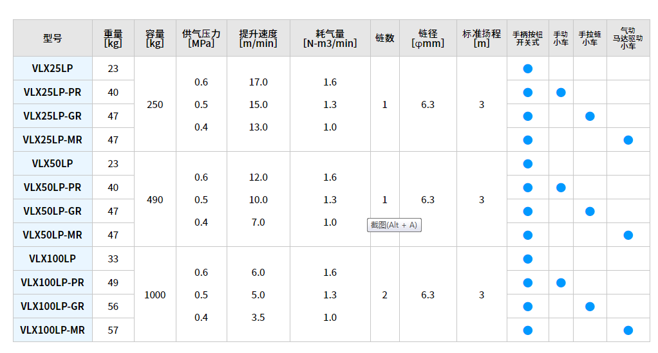Click the 气动马达驱动小车 dot in VLX100LP-MR row

click(628, 330)
